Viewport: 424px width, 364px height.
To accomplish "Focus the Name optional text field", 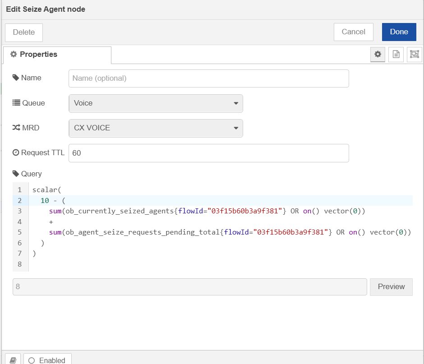I will coord(209,78).
